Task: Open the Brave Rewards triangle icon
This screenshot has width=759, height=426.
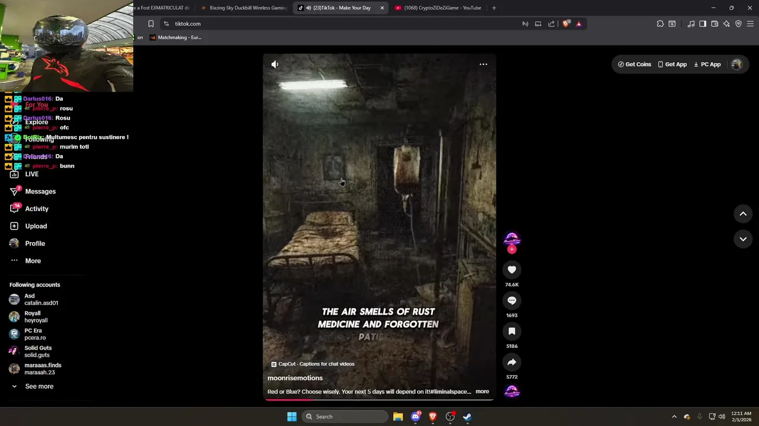Action: coord(579,24)
